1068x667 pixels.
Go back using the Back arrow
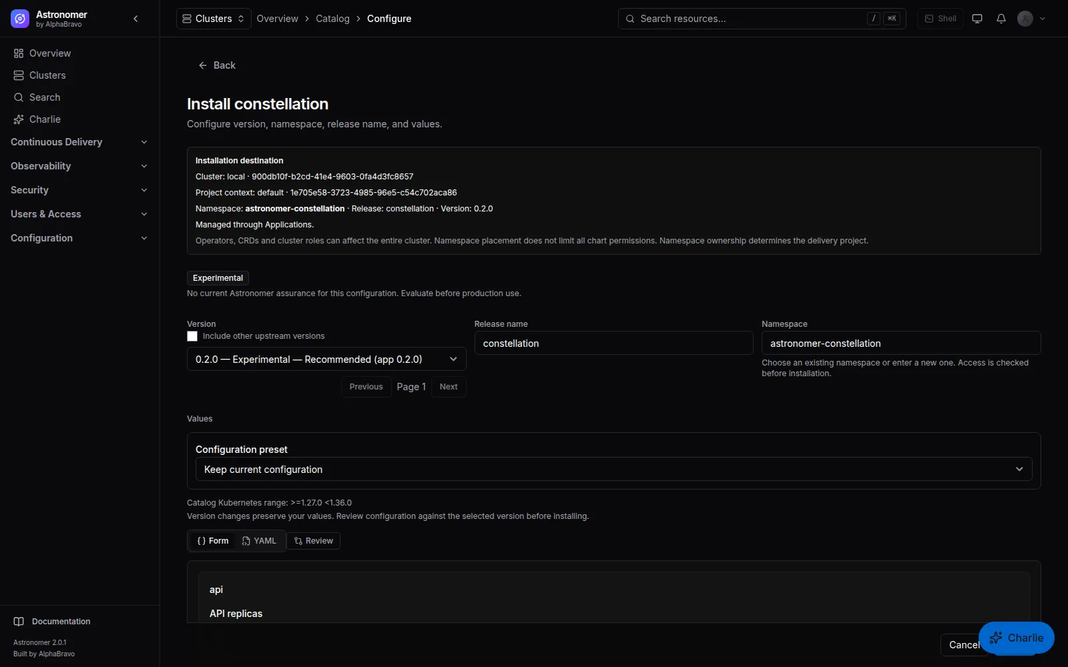tap(217, 65)
